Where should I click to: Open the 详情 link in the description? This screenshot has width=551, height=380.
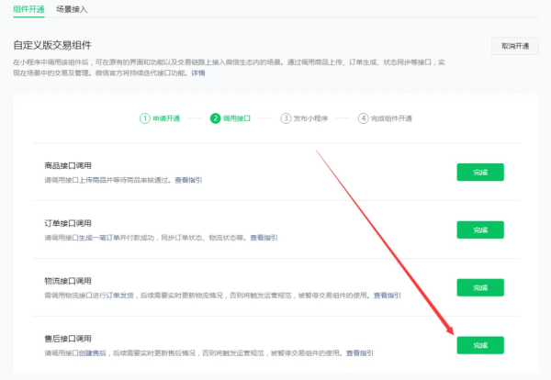pos(197,97)
